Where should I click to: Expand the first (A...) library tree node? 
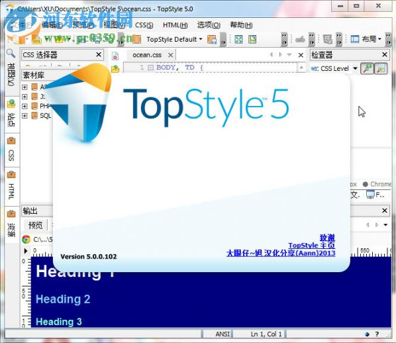tap(25, 87)
